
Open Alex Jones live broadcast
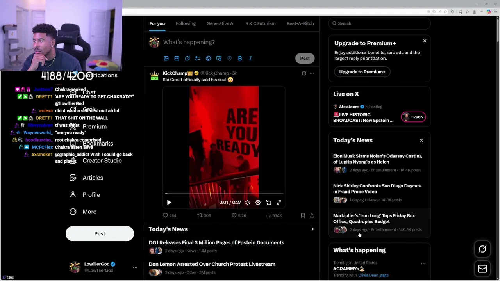click(363, 117)
